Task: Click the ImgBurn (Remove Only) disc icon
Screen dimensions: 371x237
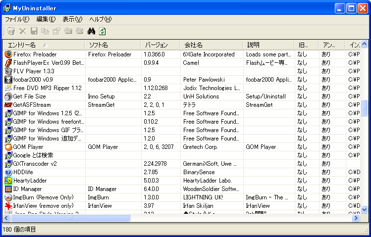Action: tap(8, 197)
